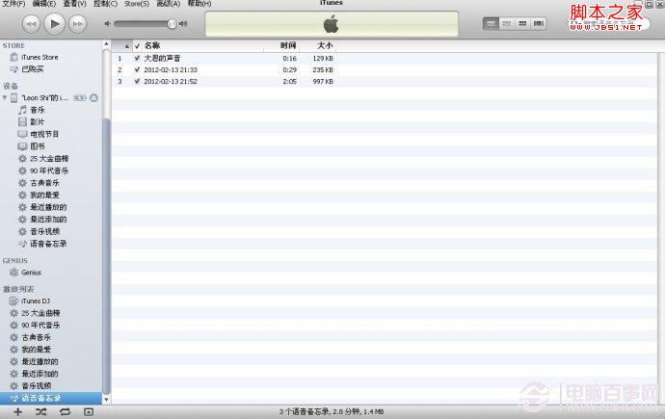The height and width of the screenshot is (419, 665).
Task: Open the iTunes DJ playlist
Action: 36,301
